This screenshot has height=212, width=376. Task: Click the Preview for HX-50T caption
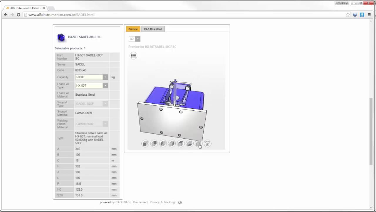(x=152, y=47)
